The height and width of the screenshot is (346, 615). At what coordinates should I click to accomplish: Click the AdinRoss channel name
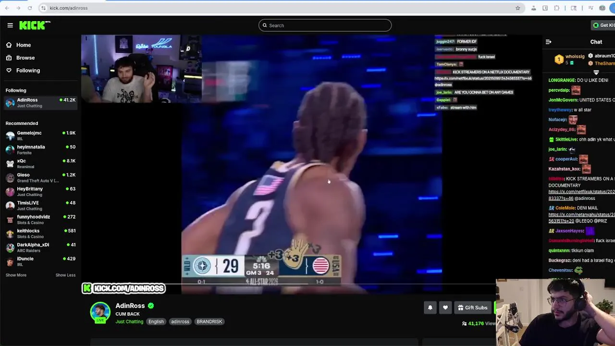point(130,306)
